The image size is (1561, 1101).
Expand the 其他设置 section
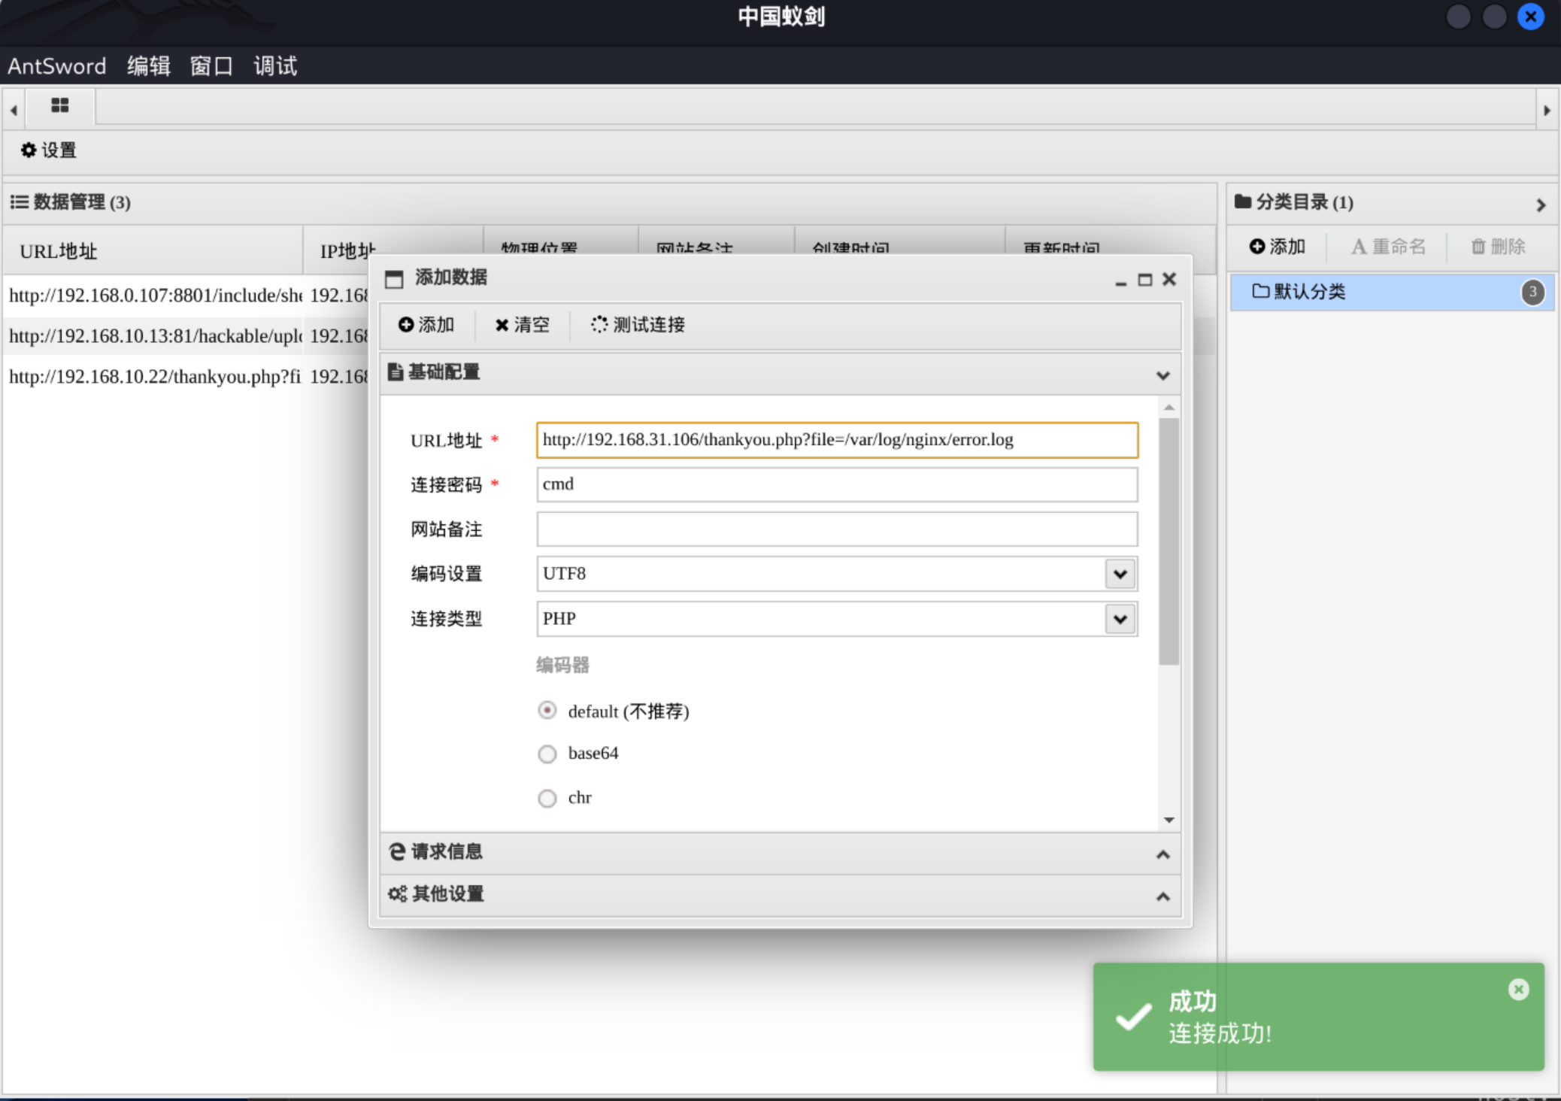(1162, 896)
